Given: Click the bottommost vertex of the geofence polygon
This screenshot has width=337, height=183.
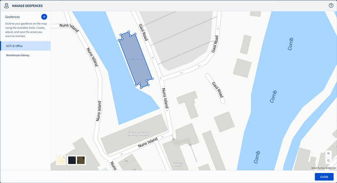Looking at the screenshot, I should pos(141,88).
